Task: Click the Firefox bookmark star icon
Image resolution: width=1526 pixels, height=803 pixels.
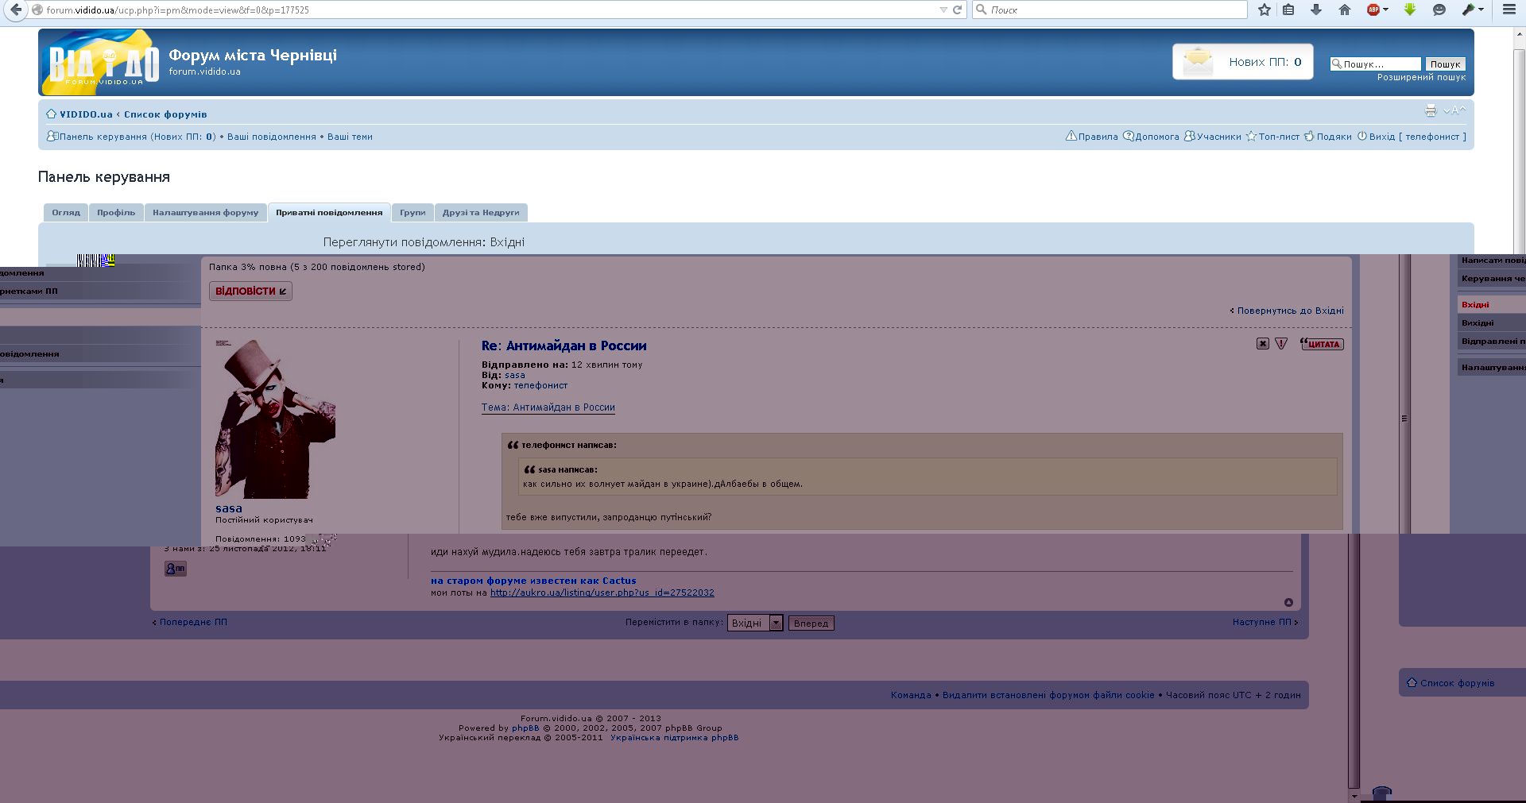Action: (x=1265, y=10)
